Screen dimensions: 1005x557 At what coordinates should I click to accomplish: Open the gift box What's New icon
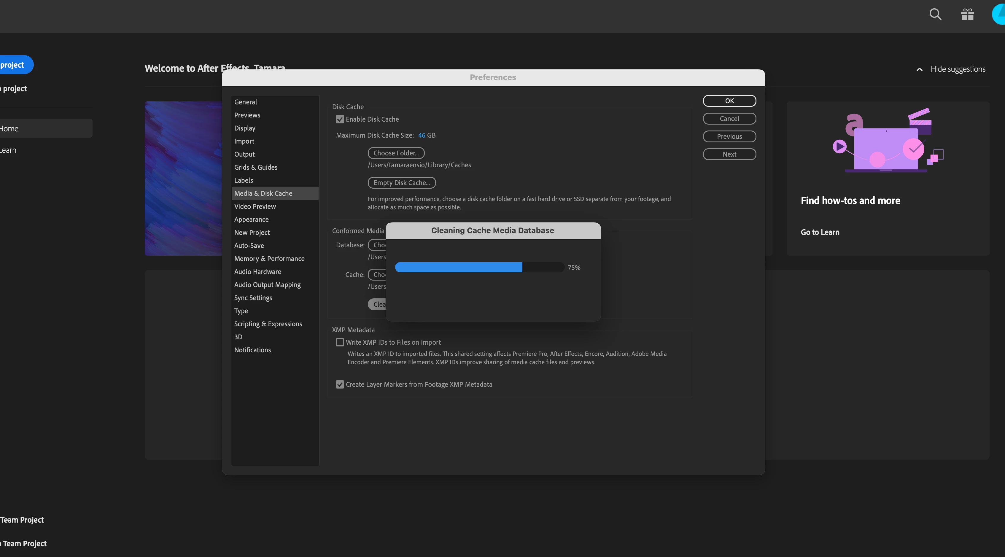(967, 15)
